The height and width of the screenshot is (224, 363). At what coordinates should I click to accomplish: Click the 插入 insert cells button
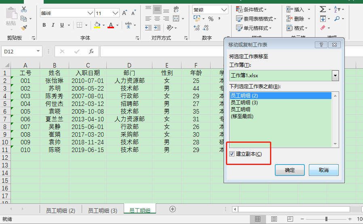295,9
